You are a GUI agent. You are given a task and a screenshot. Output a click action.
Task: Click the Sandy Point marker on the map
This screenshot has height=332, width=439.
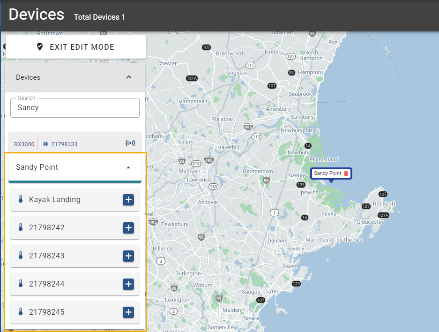(327, 174)
